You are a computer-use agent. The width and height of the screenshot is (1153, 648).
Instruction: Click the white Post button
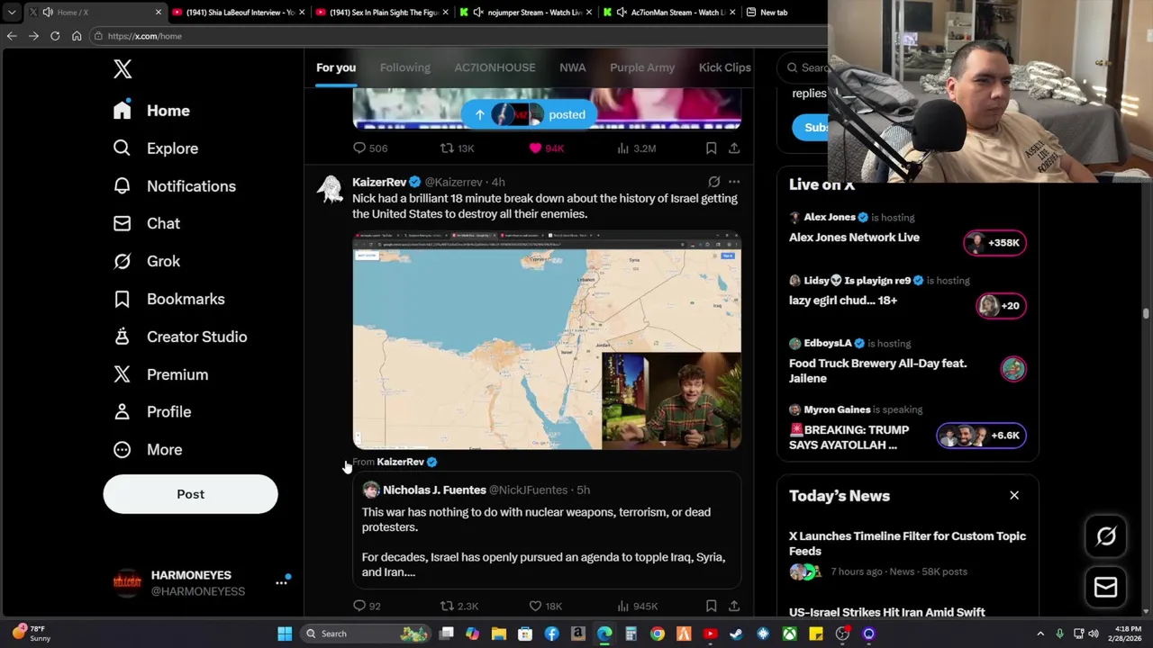(x=190, y=494)
